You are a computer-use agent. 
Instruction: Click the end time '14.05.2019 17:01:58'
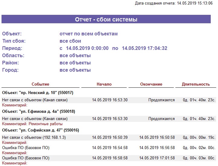click(x=157, y=158)
